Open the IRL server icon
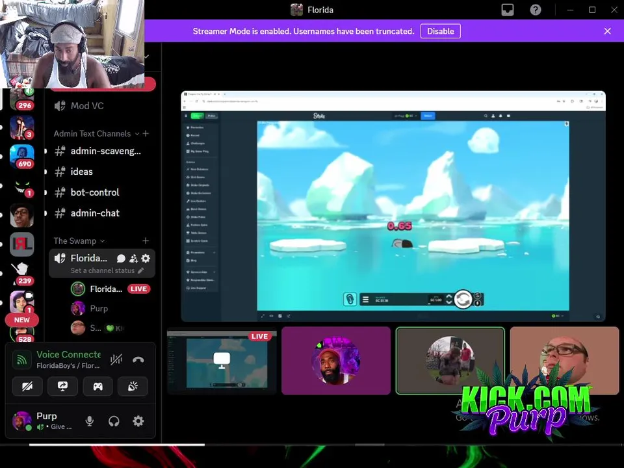 tap(22, 244)
